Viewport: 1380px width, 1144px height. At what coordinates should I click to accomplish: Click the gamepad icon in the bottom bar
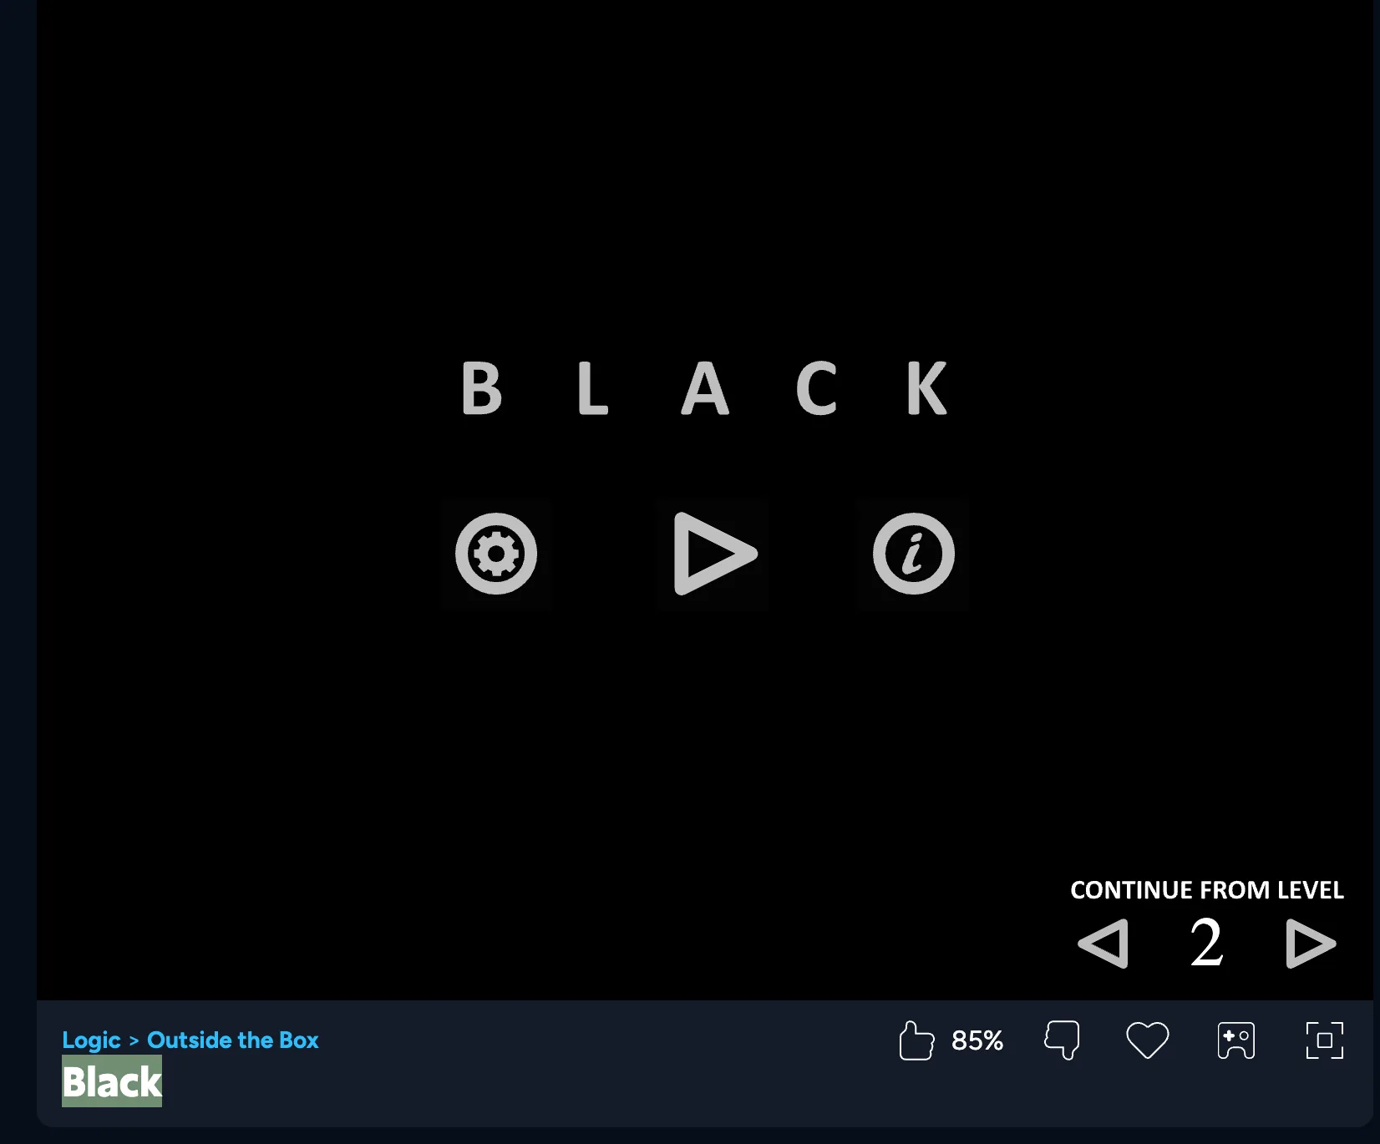pyautogui.click(x=1235, y=1040)
